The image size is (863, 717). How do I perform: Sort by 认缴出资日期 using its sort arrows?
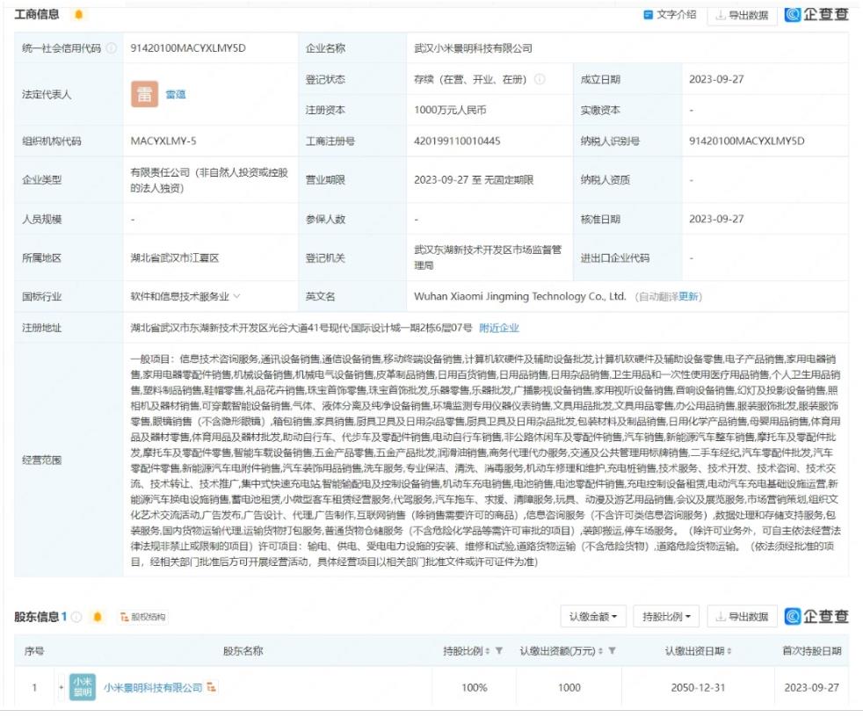pos(729,651)
